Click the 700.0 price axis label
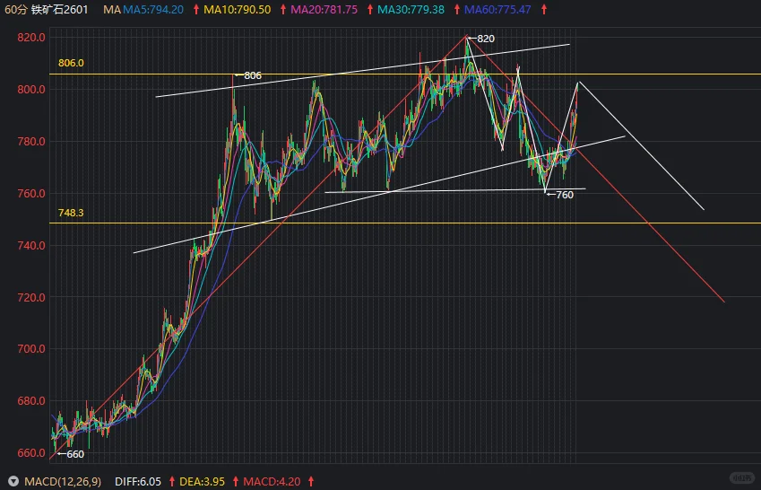Screen dimensions: 761x490 tap(31, 349)
